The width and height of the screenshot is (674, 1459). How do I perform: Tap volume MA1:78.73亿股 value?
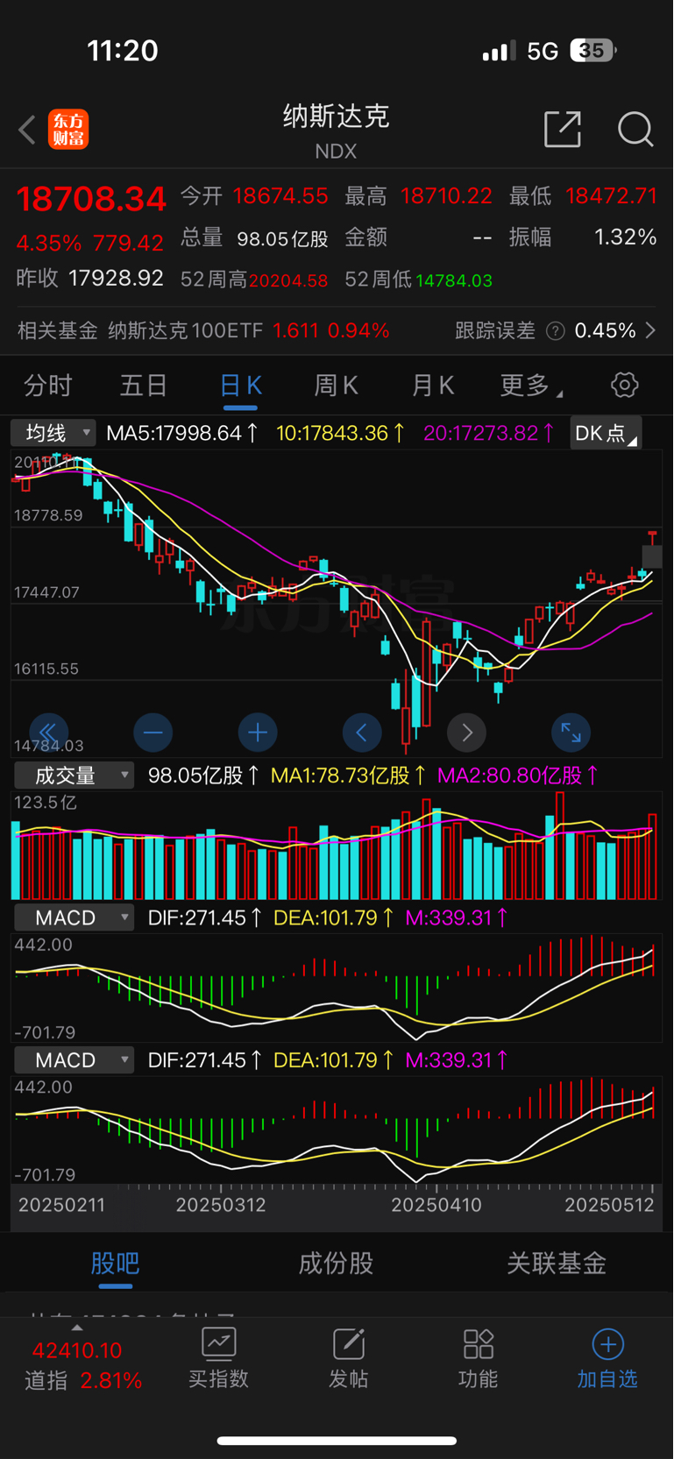click(348, 776)
